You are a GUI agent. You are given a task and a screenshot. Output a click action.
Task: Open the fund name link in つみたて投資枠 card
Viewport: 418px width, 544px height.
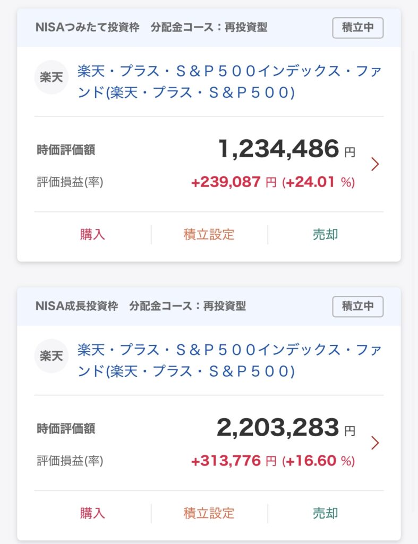click(229, 81)
